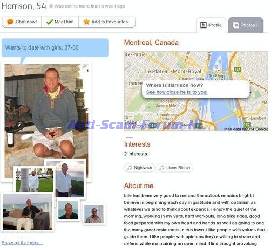Viewport: 270px width, 248px height.
Task: Click the orange chat bubble icon
Action: [x=10, y=22]
